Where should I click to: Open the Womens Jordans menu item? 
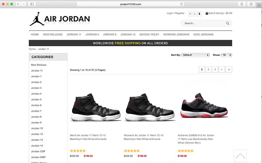176,35
